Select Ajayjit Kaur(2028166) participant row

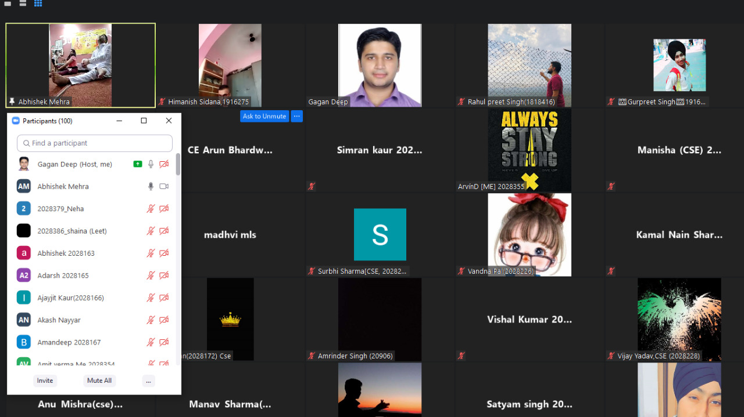pos(94,298)
